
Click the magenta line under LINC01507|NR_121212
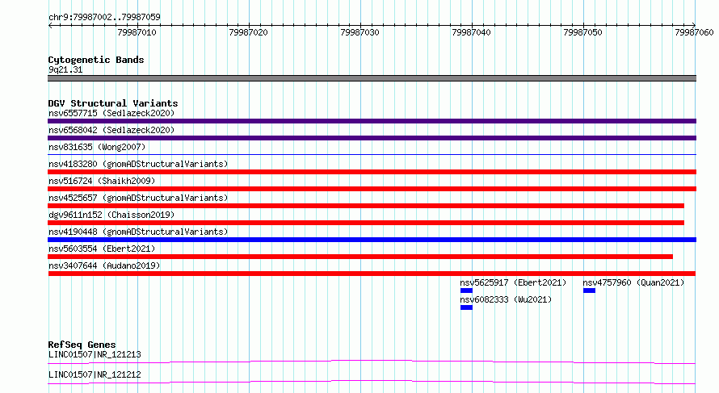point(372,382)
